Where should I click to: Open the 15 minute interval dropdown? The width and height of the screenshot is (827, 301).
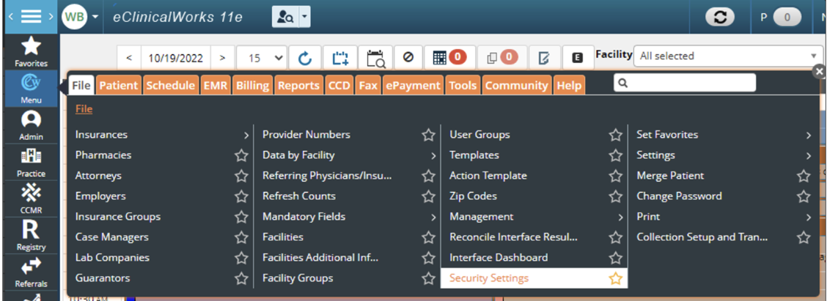point(262,58)
